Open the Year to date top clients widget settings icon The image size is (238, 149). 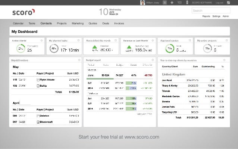[x=224, y=60]
